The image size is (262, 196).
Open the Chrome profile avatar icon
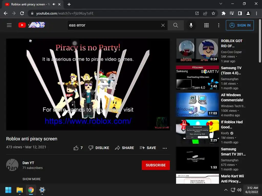pos(248,13)
